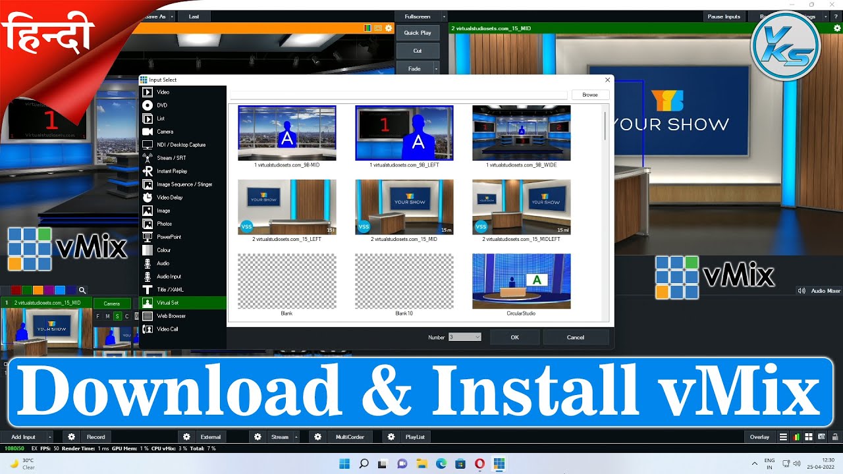This screenshot has width=843, height=474.
Task: Select 1 virtualstudiosets.com_9B-MID thumbnail
Action: (287, 133)
